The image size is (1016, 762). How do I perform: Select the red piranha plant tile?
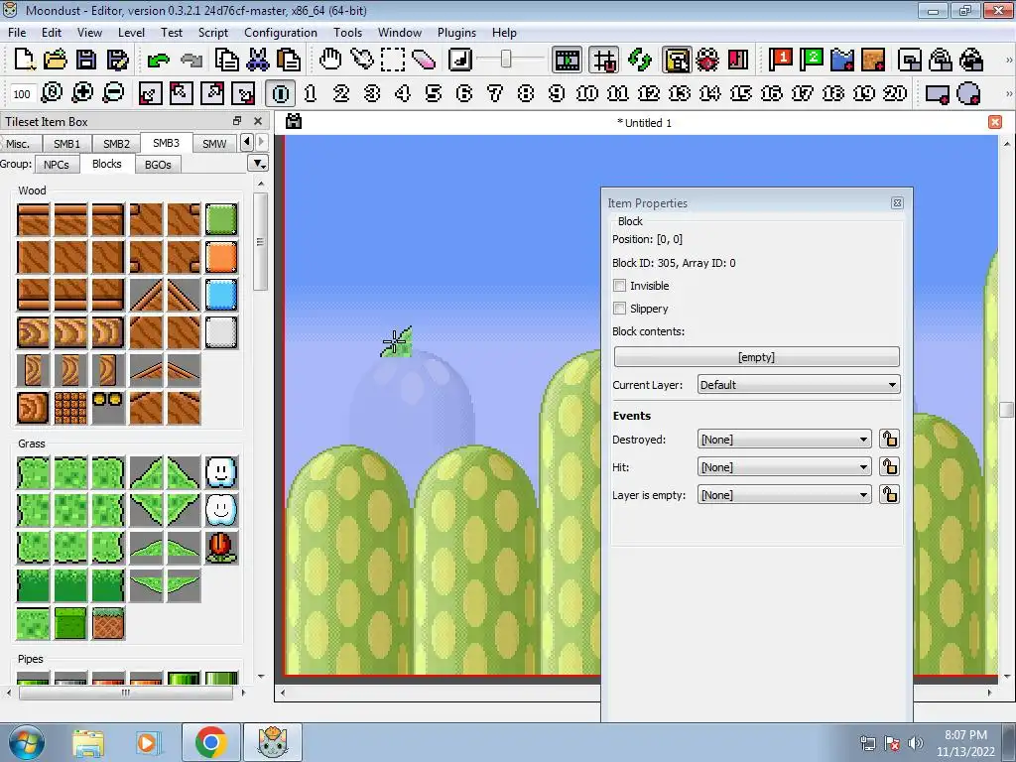coord(221,548)
